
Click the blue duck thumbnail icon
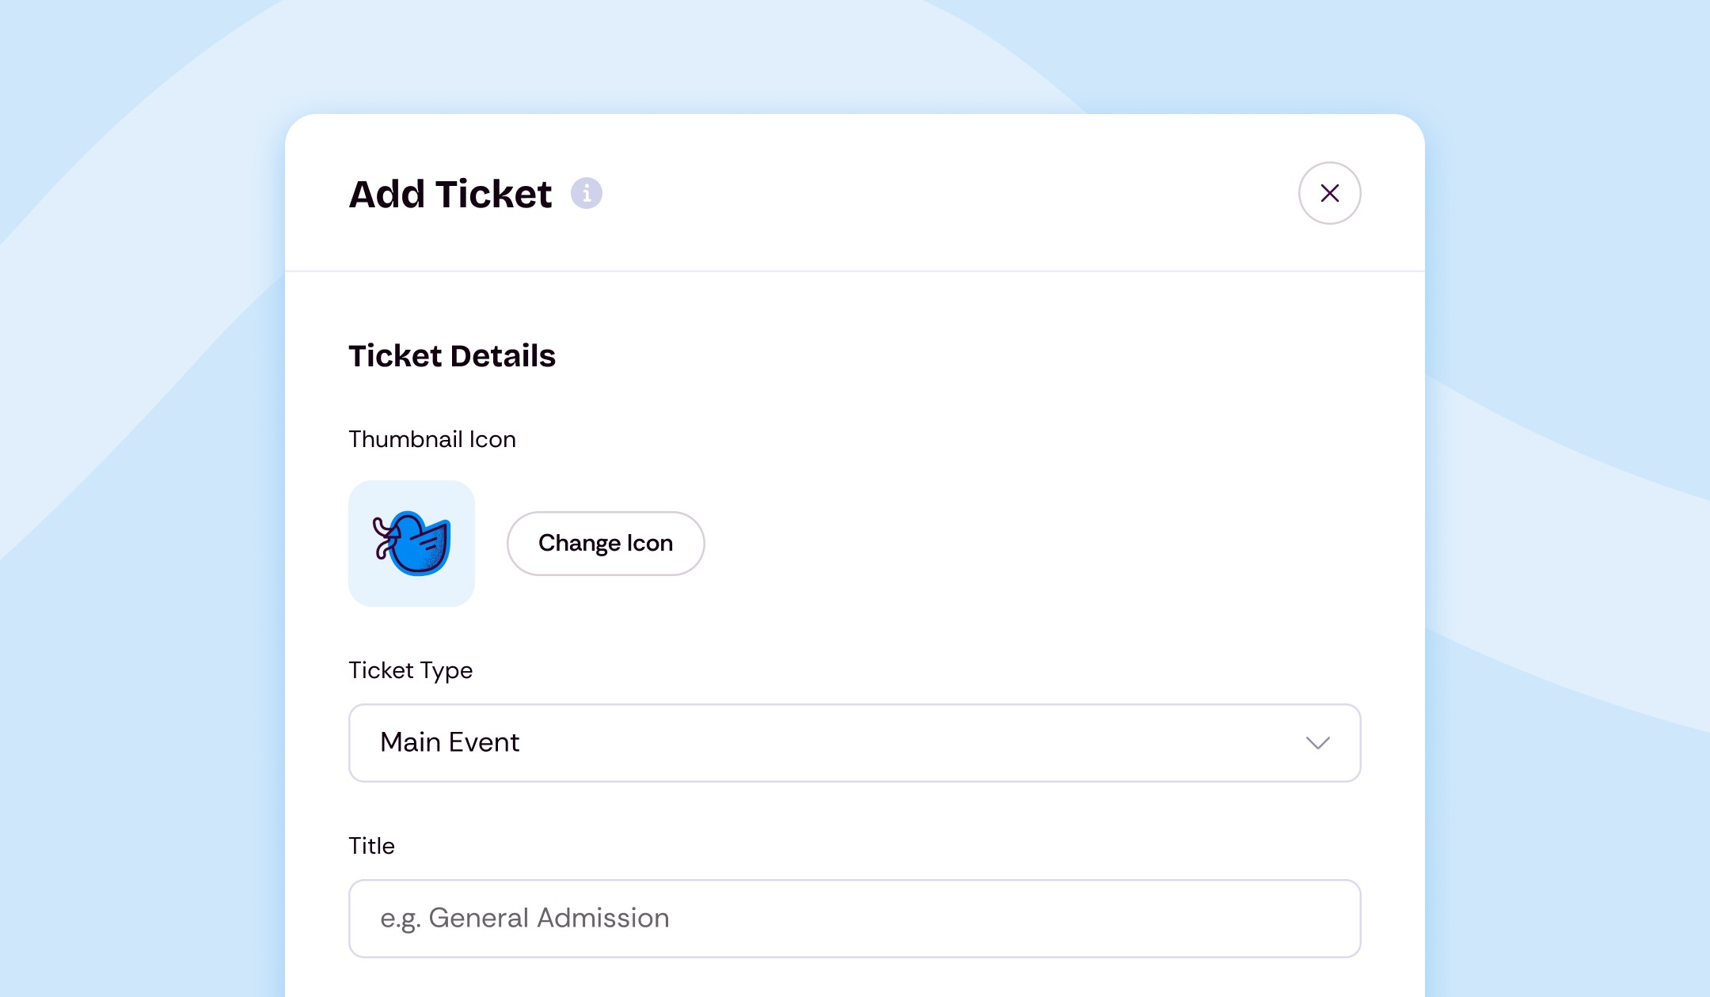coord(412,544)
